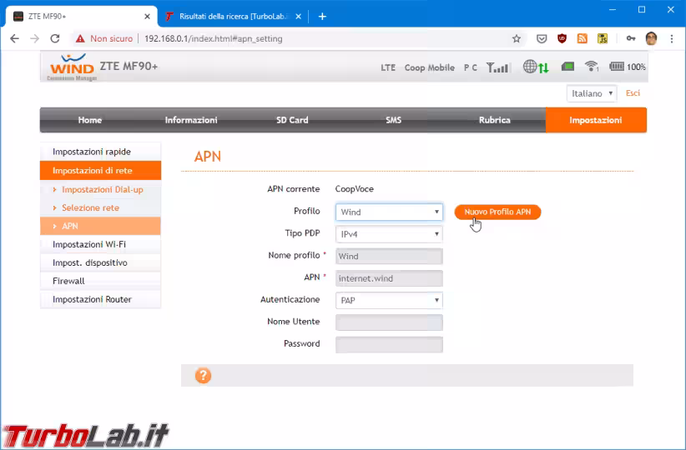The image size is (686, 450).
Task: Click the battery level icon
Action: [617, 67]
